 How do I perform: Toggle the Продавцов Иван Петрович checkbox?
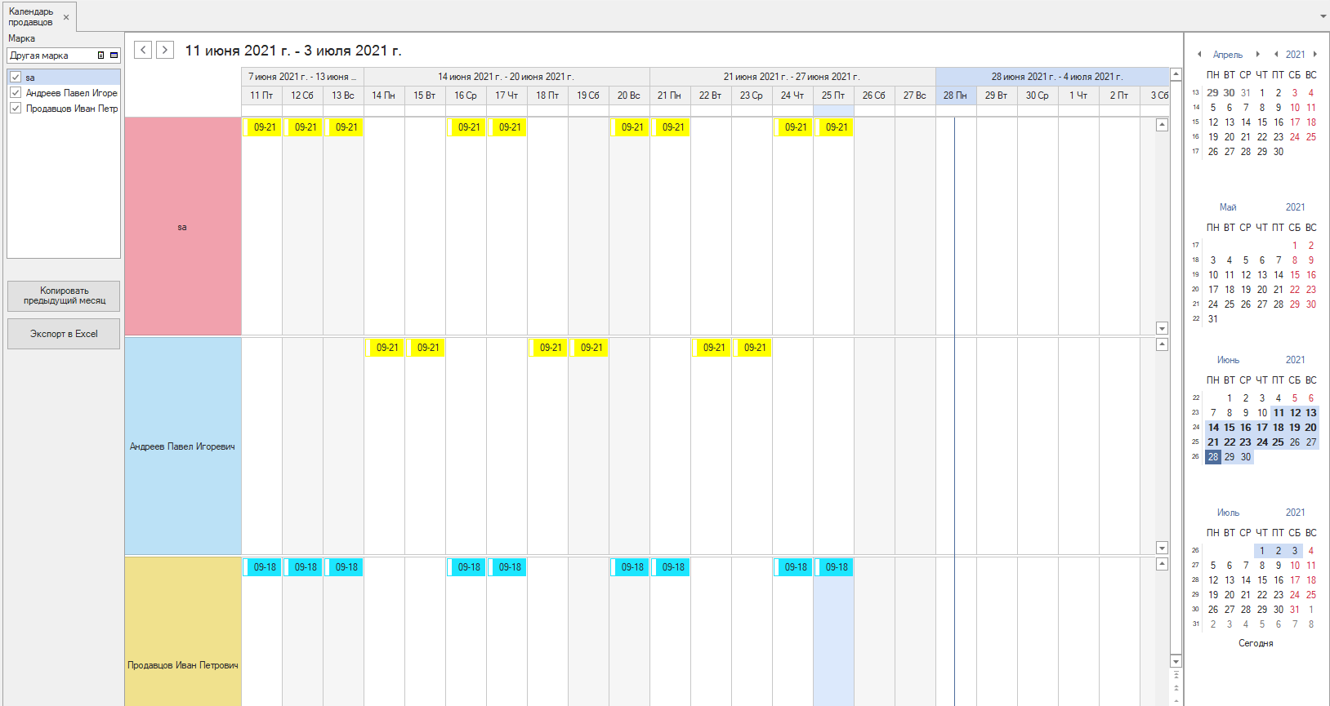[x=16, y=108]
